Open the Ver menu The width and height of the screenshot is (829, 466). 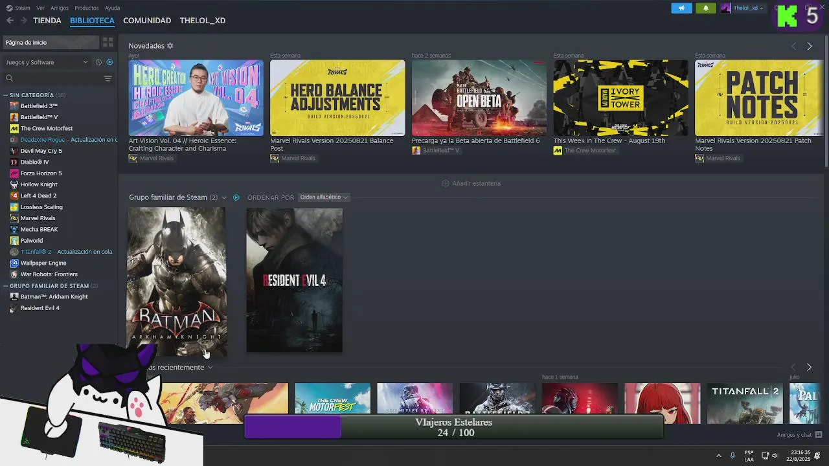point(40,8)
